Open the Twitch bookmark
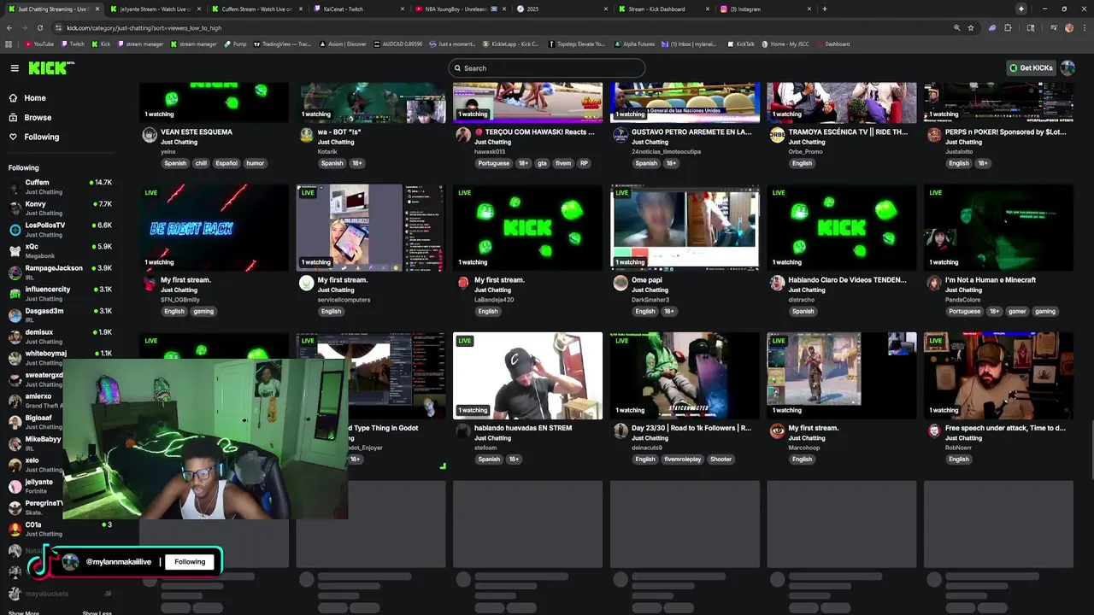The width and height of the screenshot is (1094, 615). coord(73,44)
